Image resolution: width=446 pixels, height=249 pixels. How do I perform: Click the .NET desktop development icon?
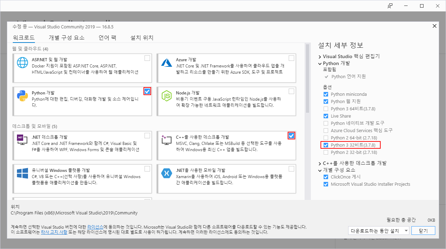click(22, 140)
